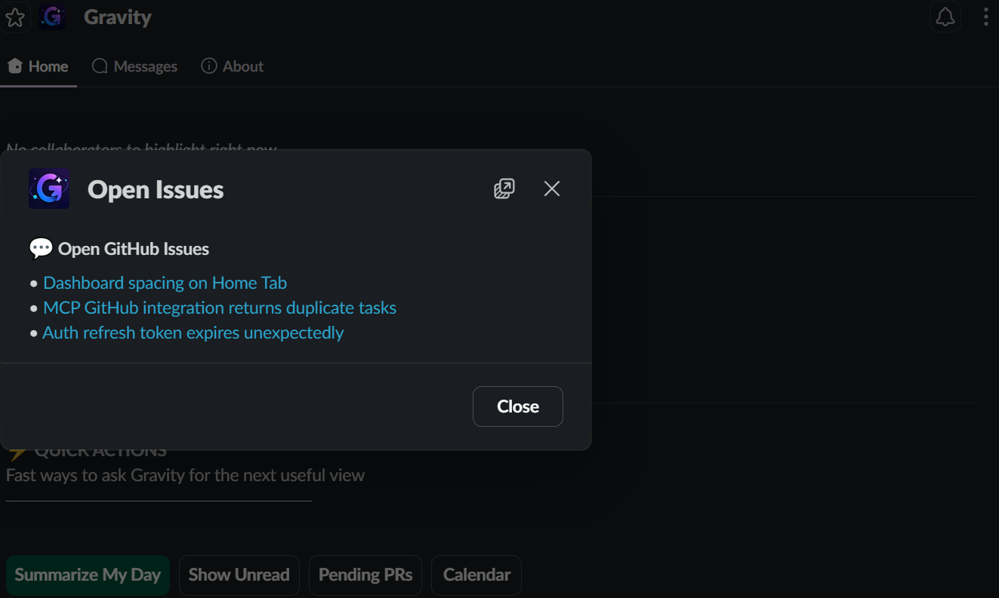Open MCP GitHub integration duplicate tasks issue
The image size is (999, 598).
[220, 308]
